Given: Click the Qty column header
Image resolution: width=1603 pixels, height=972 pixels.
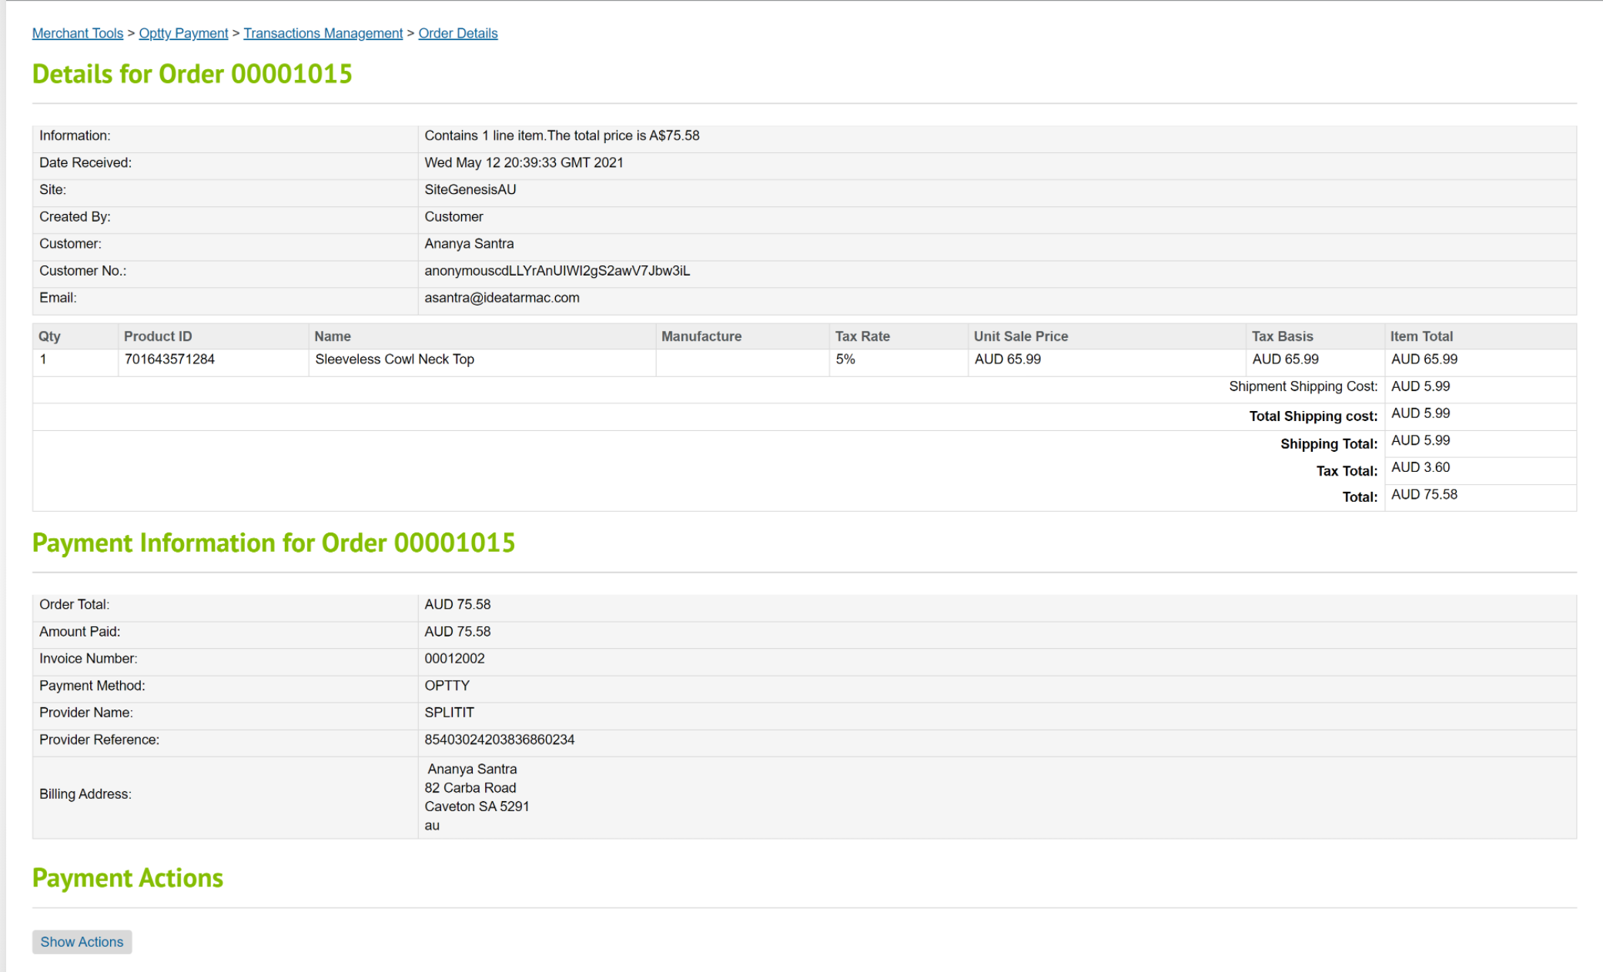Looking at the screenshot, I should tap(49, 336).
